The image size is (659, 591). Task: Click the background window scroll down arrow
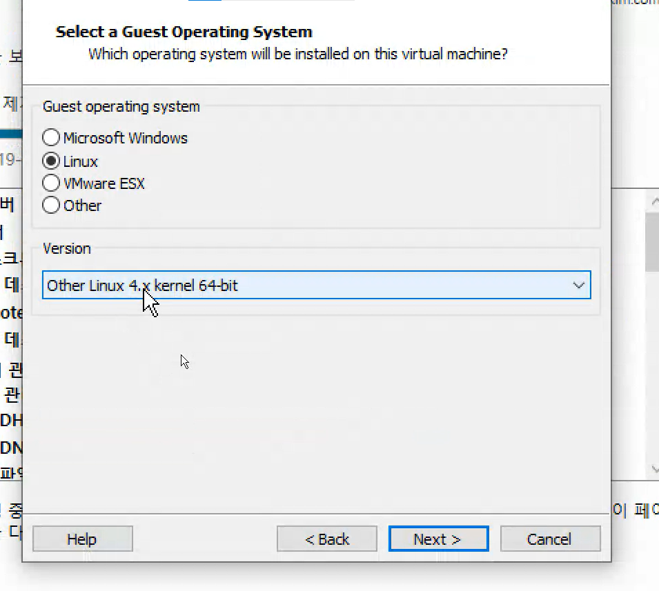pos(654,469)
